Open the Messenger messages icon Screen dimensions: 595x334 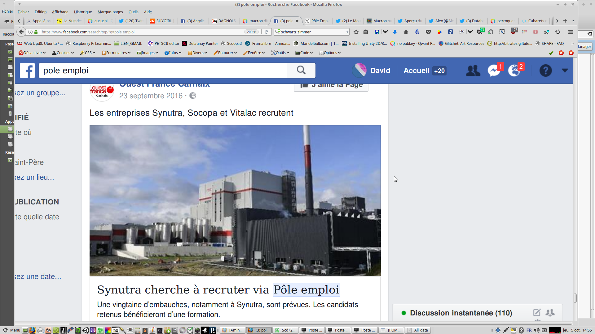[494, 71]
